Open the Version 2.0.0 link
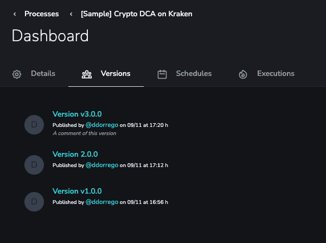Screen dimensions: 326x243 (x=75, y=154)
